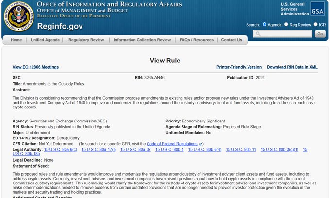Open the Regulatory Review menu
330x198 pixels.
86,40
